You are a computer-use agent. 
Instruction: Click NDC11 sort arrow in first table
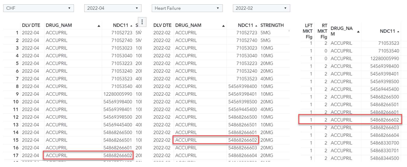[131, 26]
